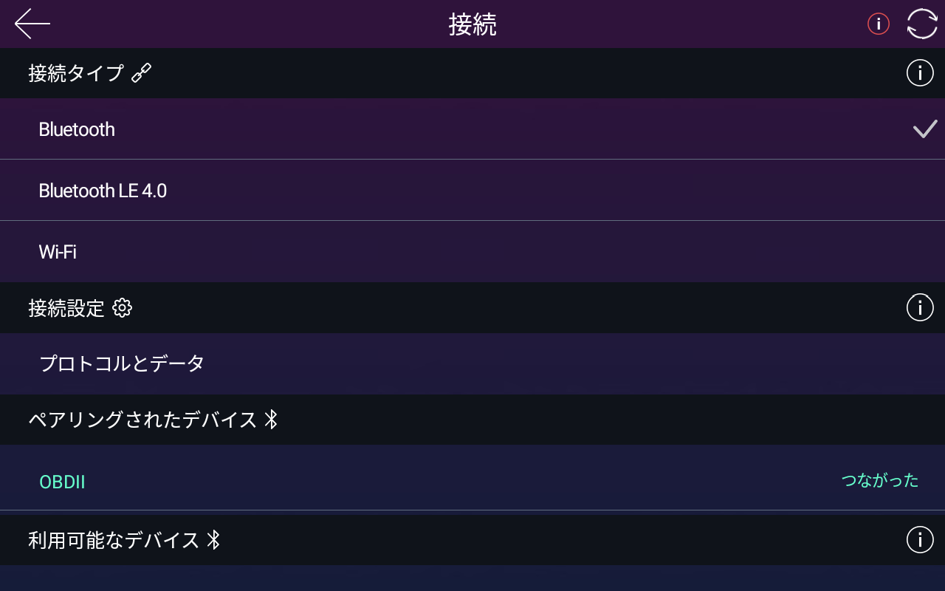Show info for 利用可能なデバイス section
Image resolution: width=945 pixels, height=591 pixels.
[920, 540]
